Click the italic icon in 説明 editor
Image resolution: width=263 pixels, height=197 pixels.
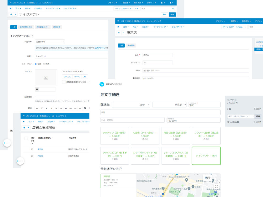pos(51,108)
